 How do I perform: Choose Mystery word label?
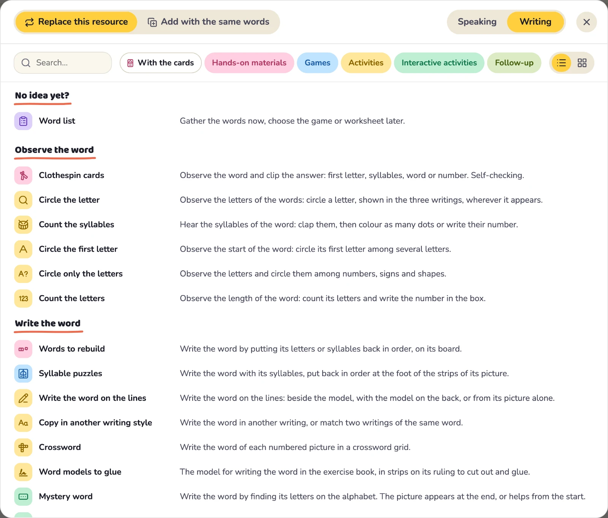coord(66,497)
